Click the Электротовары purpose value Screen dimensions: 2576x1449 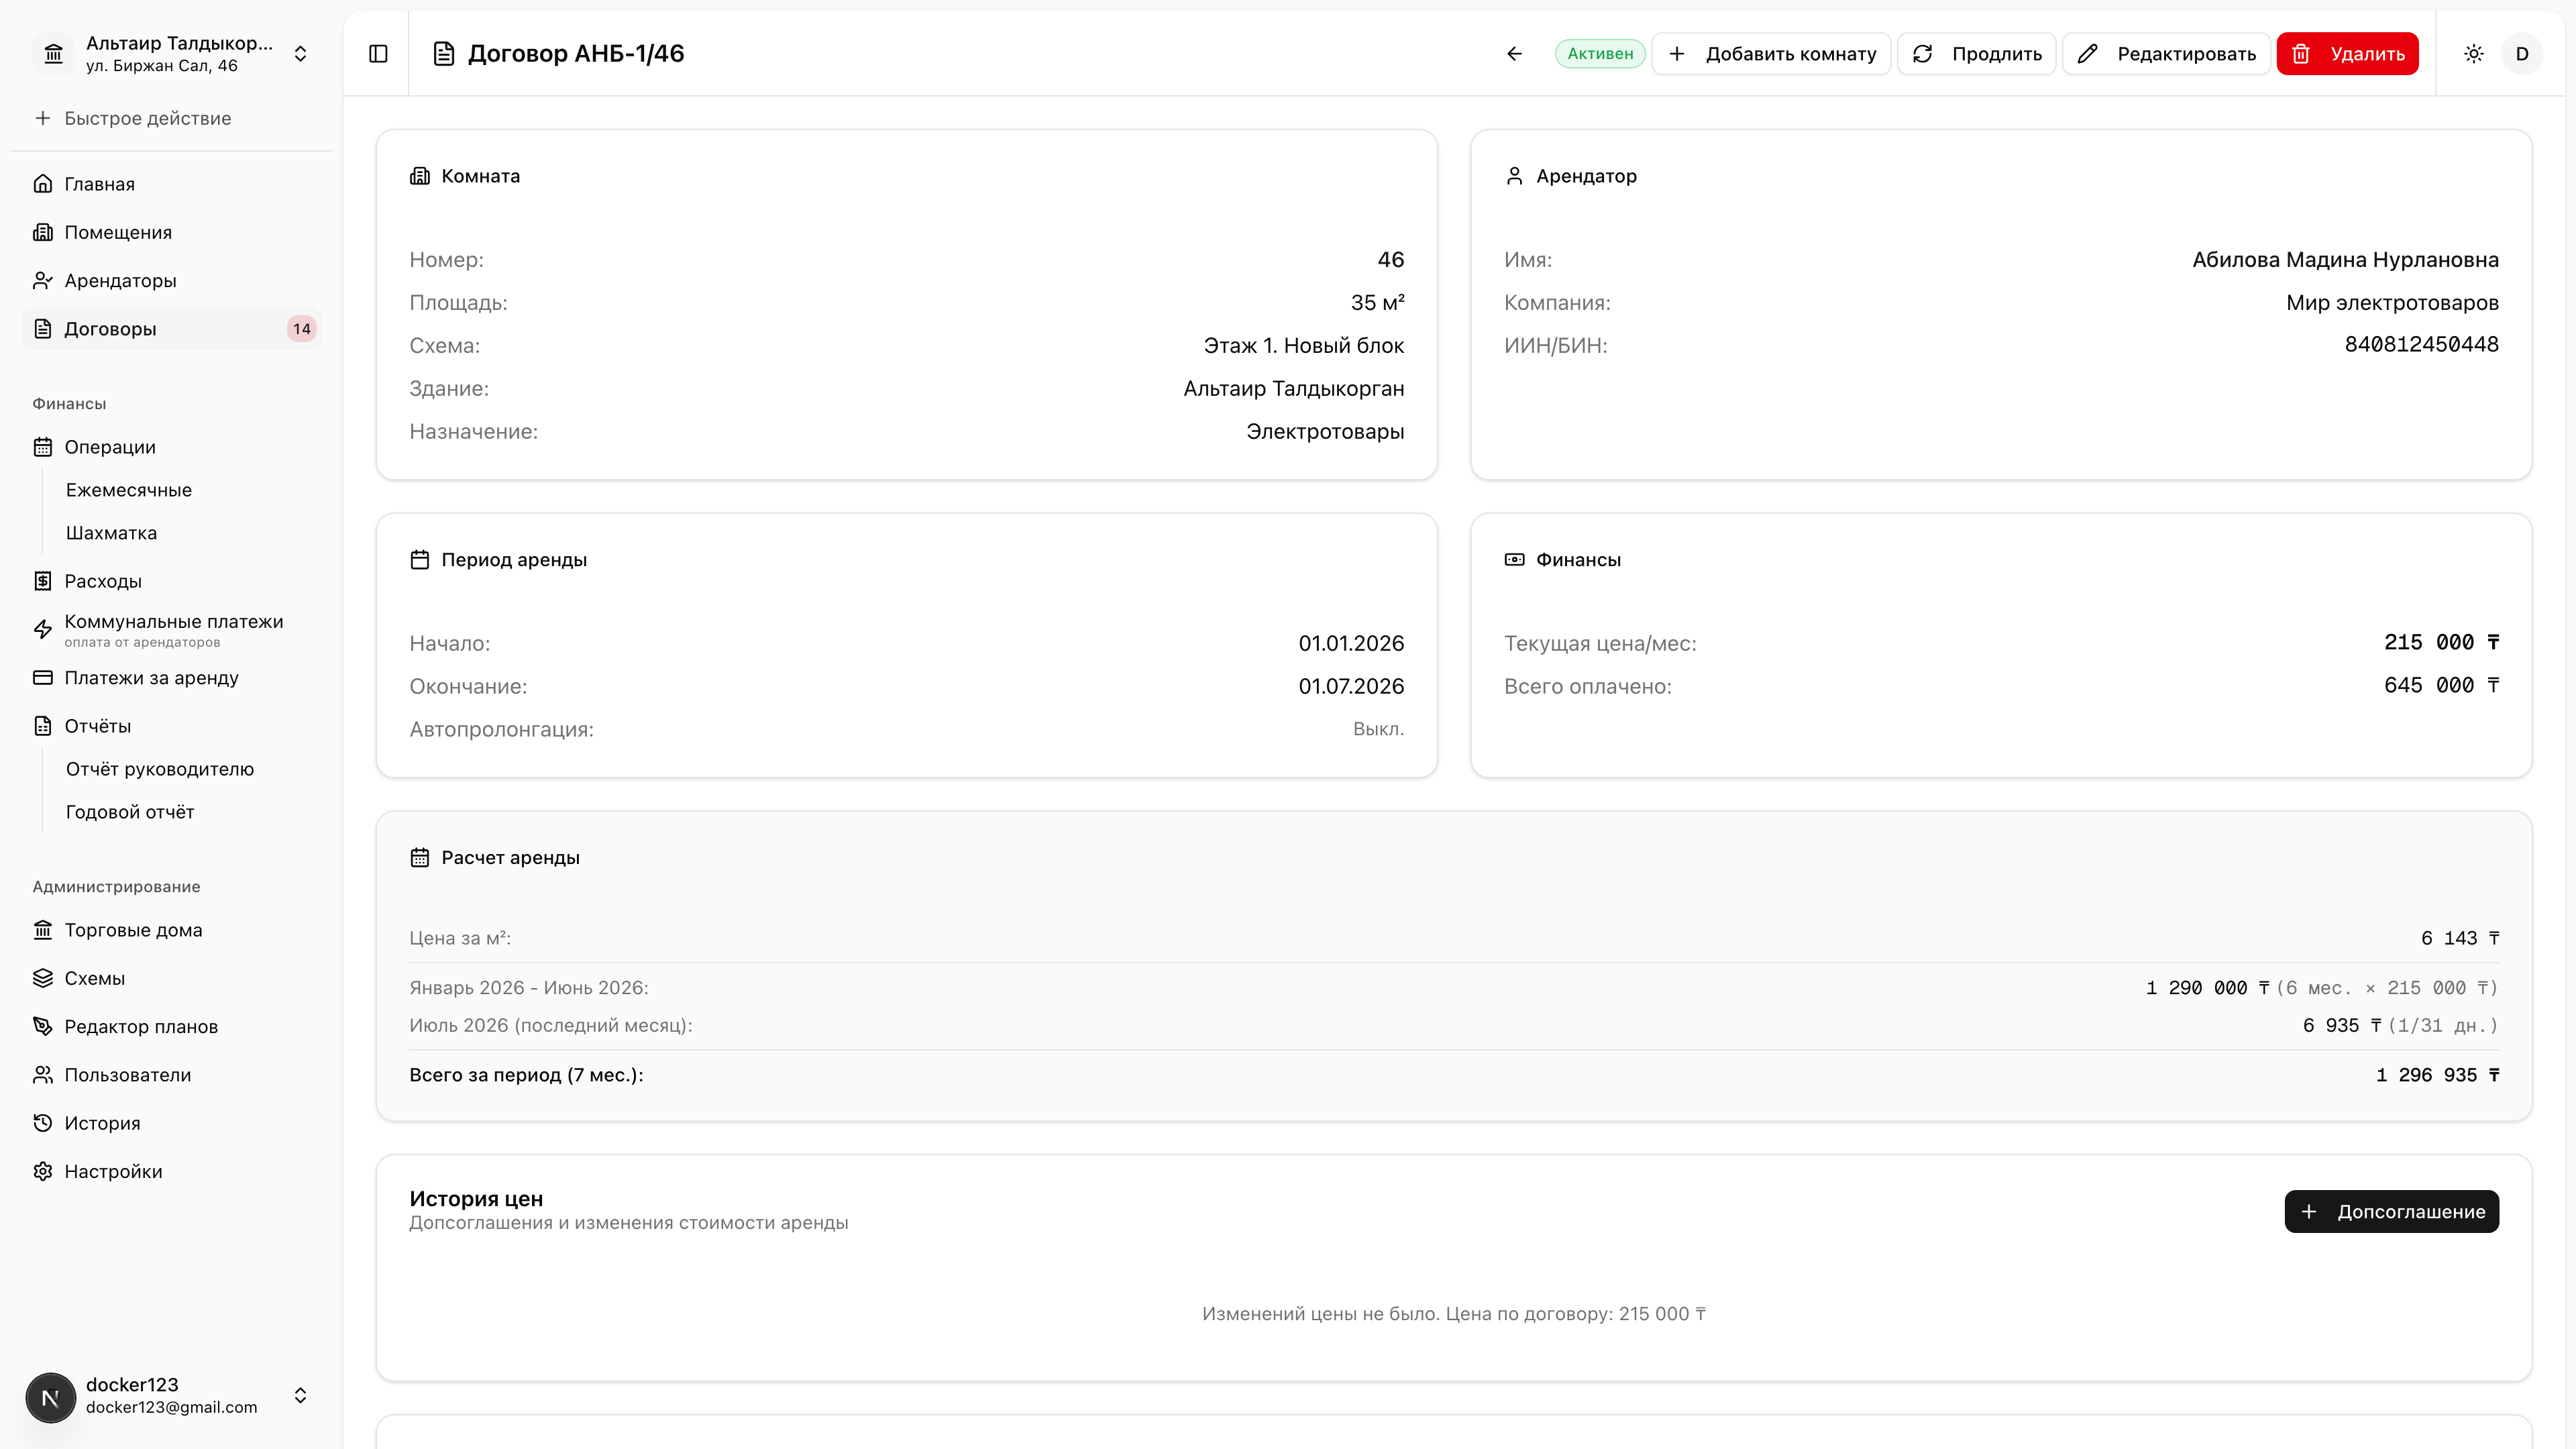pos(1325,432)
